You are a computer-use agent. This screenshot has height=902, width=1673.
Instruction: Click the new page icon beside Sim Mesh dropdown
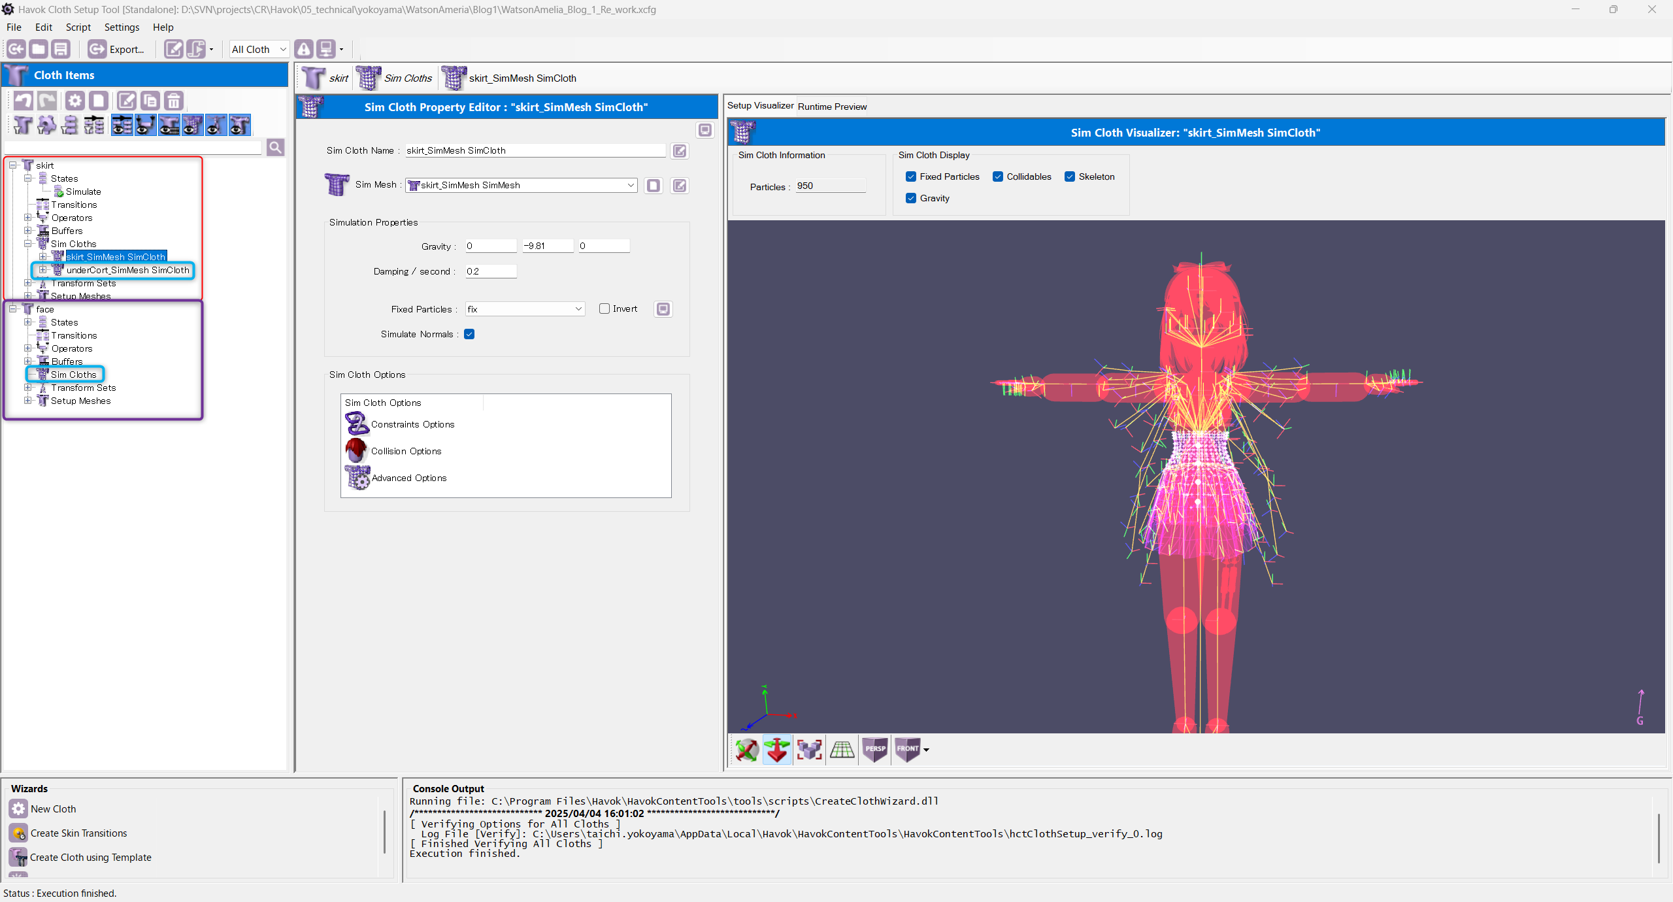[x=654, y=186]
